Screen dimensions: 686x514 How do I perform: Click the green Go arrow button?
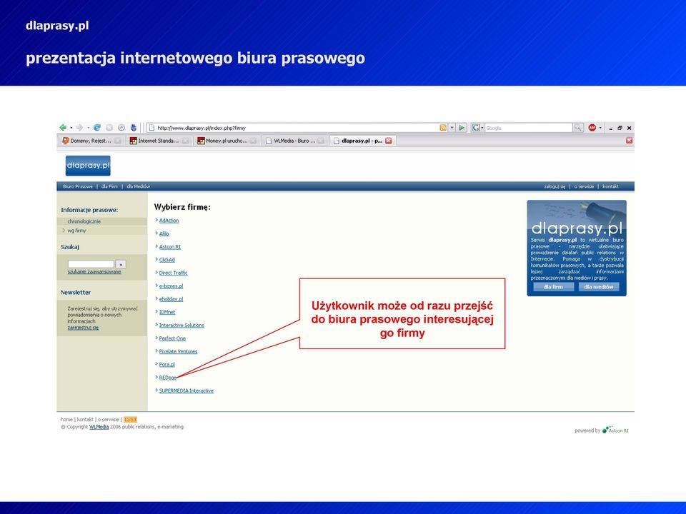pos(462,128)
